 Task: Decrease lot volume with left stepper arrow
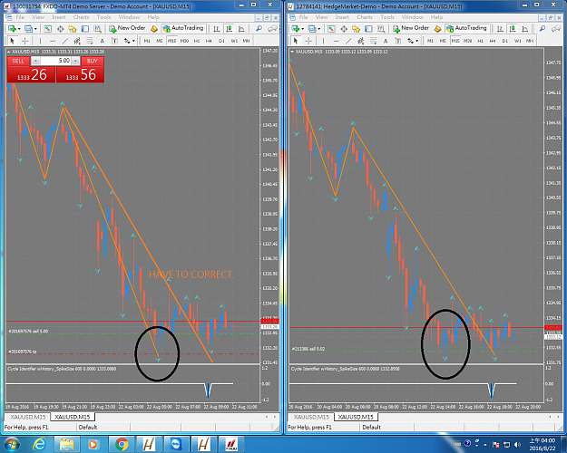point(35,61)
